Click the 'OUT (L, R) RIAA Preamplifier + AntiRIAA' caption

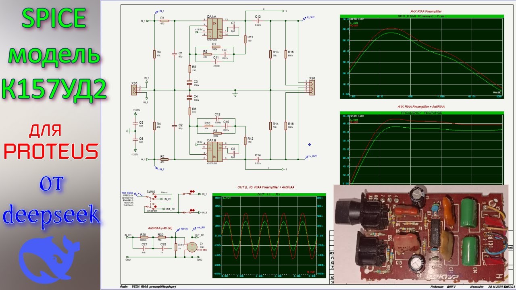pos(266,187)
